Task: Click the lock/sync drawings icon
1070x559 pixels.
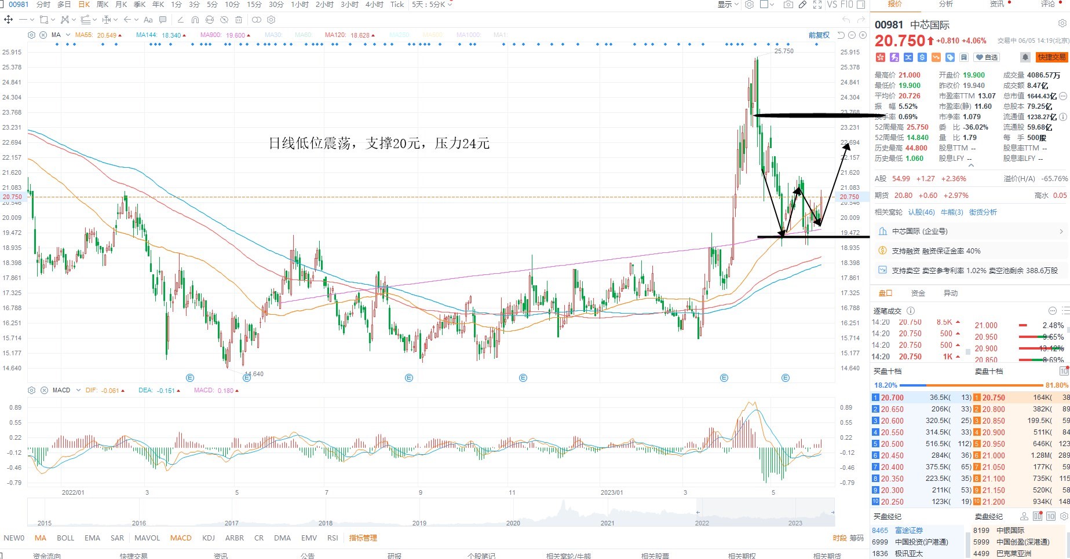Action: [x=210, y=20]
